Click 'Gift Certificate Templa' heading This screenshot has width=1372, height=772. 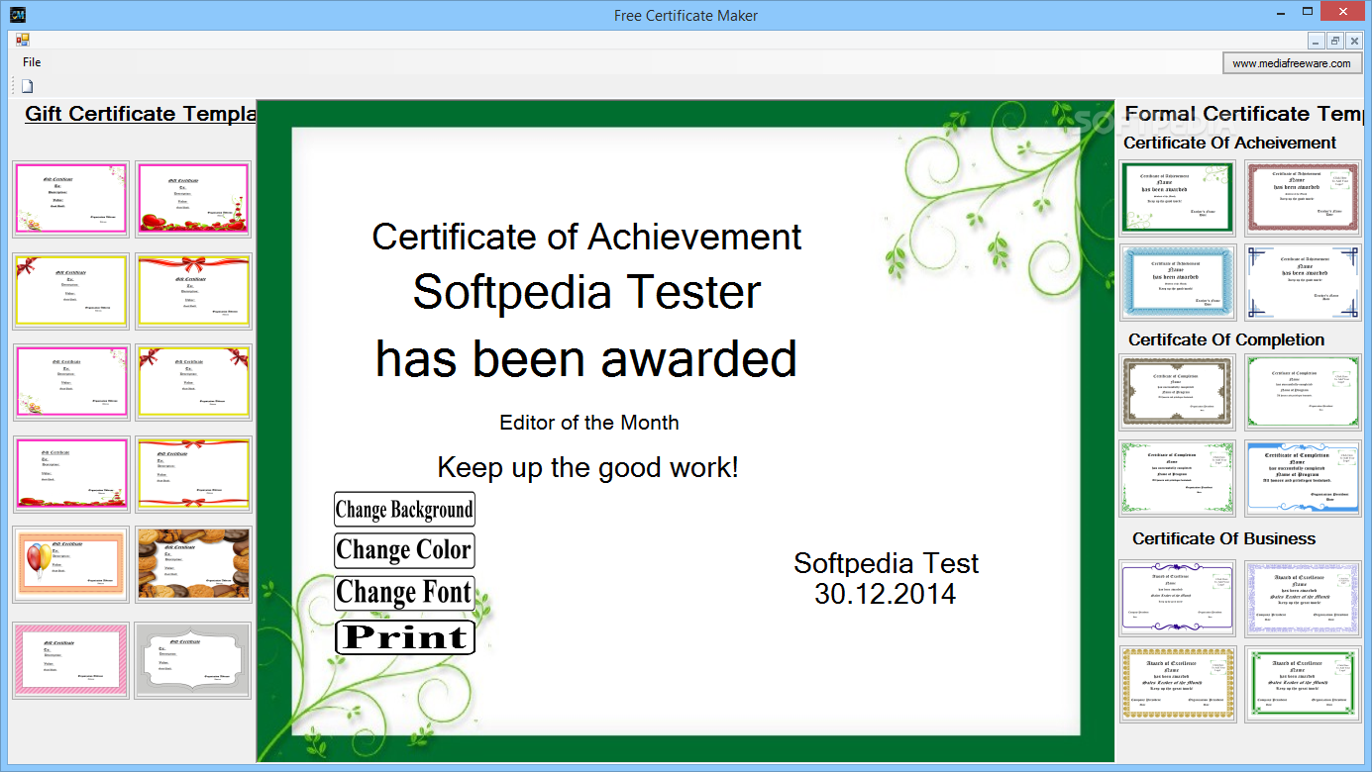[140, 115]
